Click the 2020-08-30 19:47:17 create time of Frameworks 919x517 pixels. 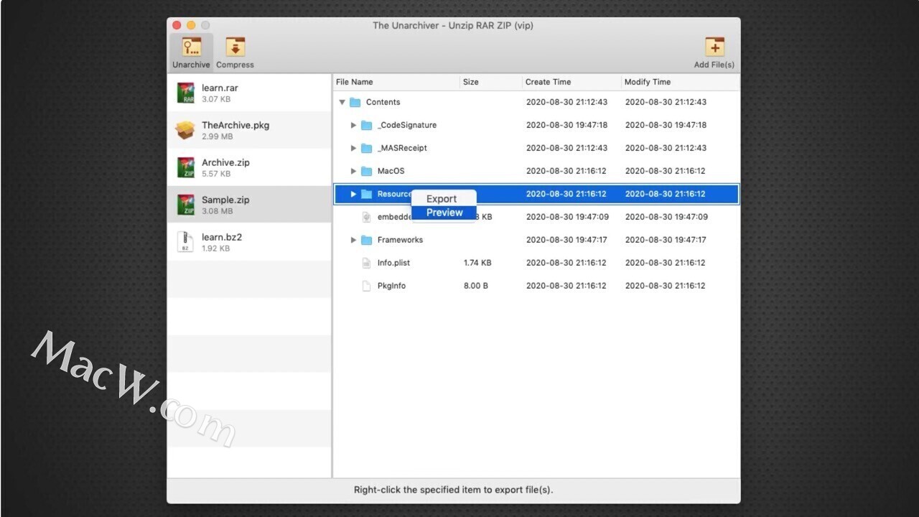click(x=567, y=240)
